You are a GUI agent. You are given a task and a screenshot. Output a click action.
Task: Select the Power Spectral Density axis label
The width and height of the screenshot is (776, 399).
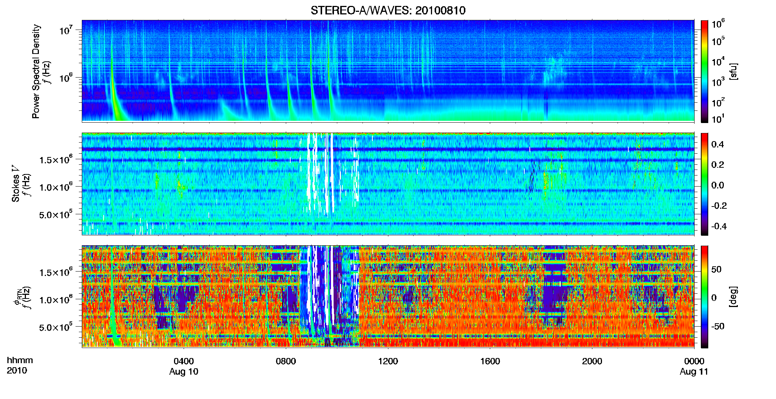(36, 71)
